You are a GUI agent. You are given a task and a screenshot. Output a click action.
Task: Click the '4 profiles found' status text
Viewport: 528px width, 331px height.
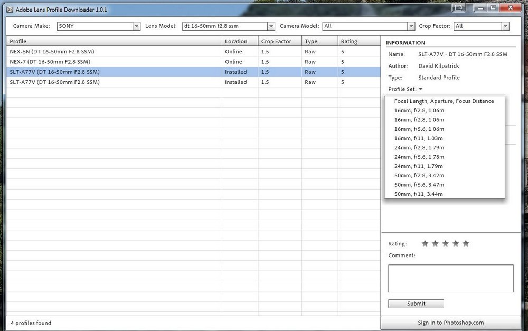click(31, 323)
